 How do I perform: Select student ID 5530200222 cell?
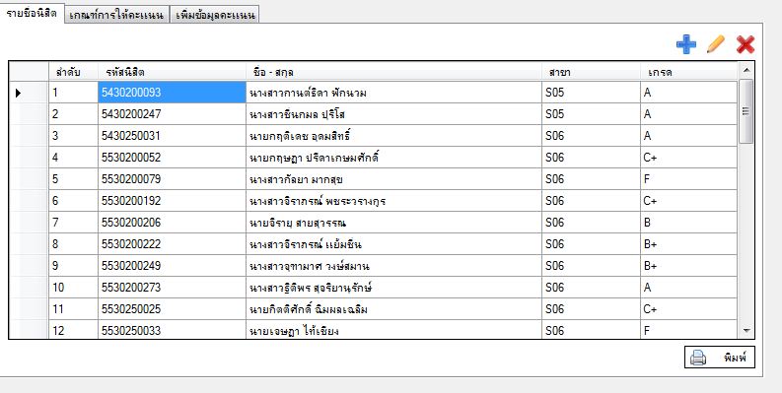[x=172, y=244]
